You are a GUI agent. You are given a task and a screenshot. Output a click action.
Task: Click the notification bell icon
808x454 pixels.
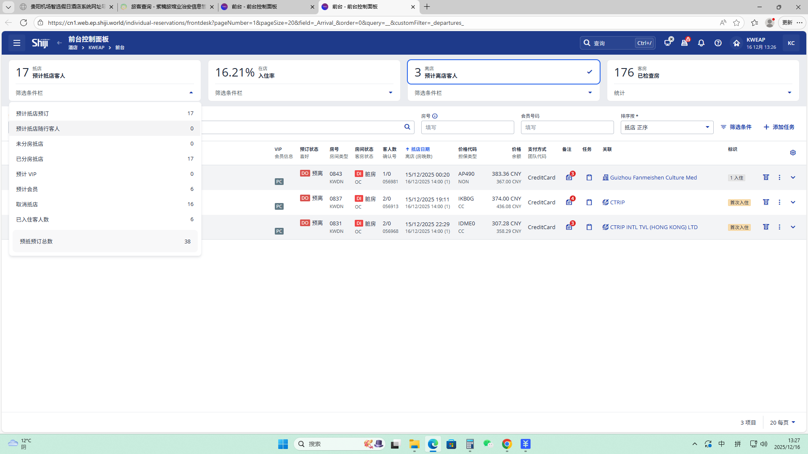(x=701, y=43)
